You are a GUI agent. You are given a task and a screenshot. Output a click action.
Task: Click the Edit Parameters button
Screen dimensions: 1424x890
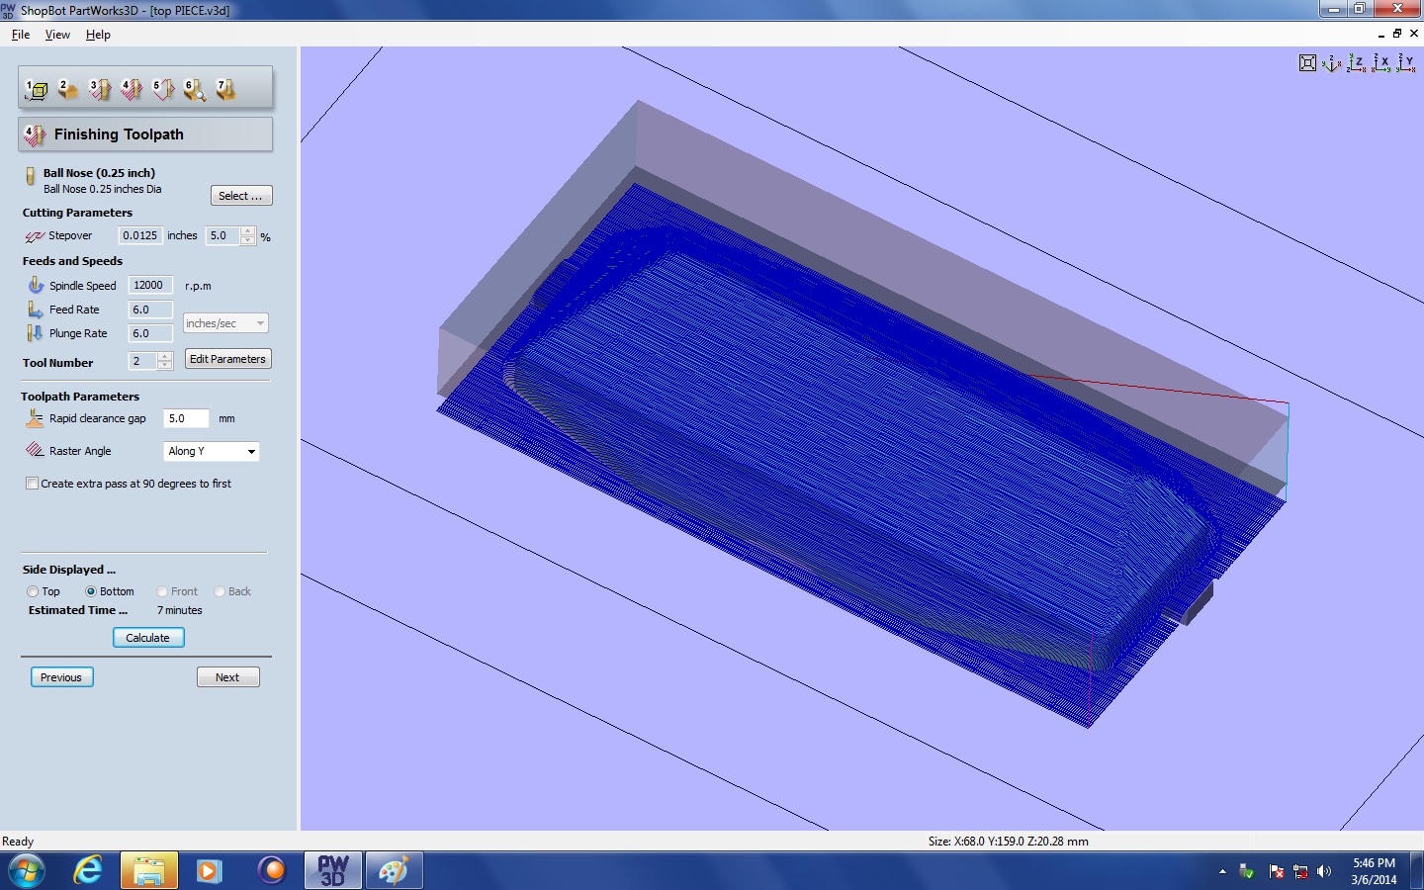click(227, 359)
